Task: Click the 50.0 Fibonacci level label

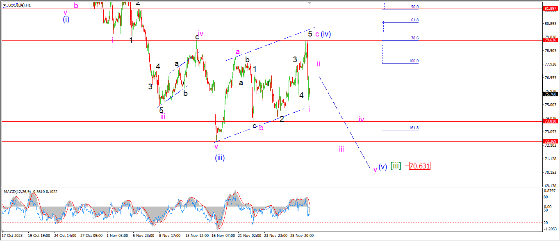Action: tap(414, 7)
